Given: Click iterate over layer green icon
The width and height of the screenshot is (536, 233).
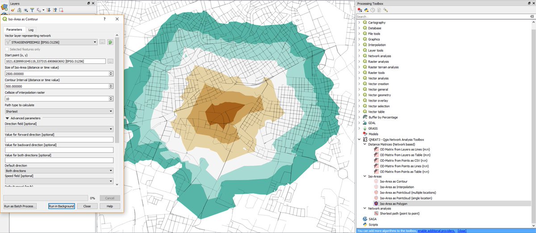Looking at the screenshot, I should point(110,42).
